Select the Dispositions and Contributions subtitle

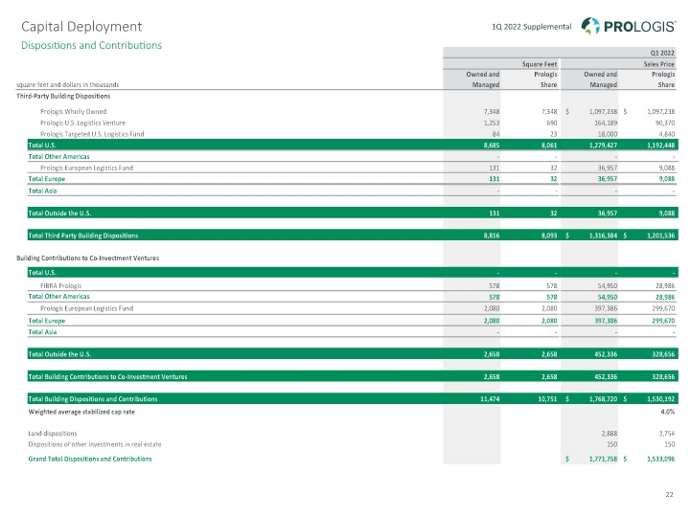click(92, 45)
